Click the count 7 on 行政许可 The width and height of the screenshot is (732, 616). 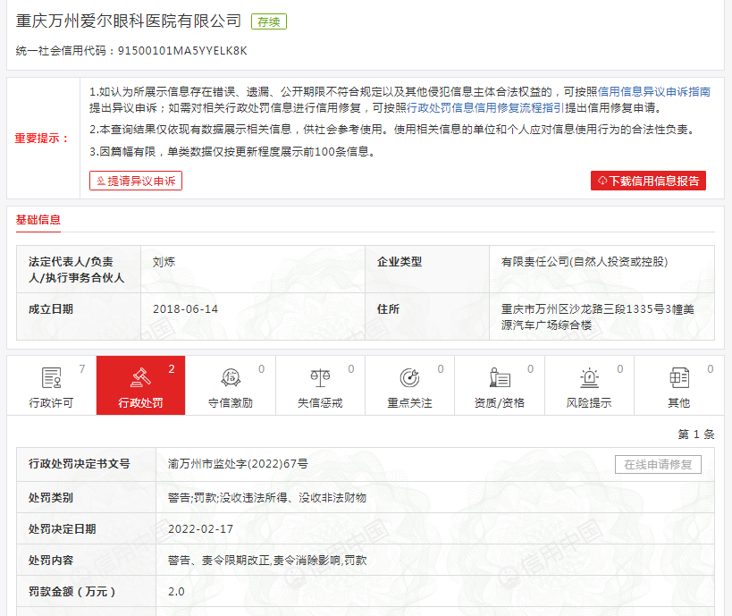(x=82, y=369)
